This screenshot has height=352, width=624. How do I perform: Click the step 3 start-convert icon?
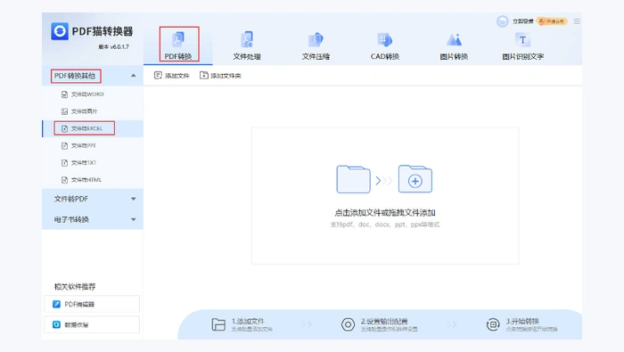point(493,324)
